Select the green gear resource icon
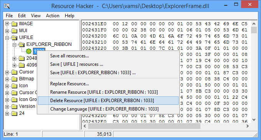261x140 pixels. coord(29,51)
